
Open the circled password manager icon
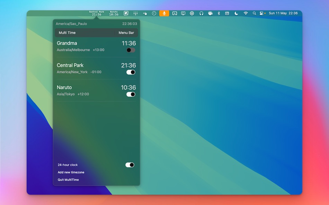pyautogui.click(x=192, y=13)
